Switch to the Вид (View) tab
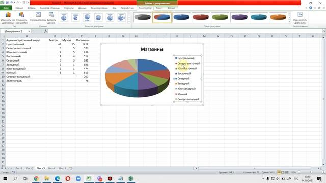This screenshot has height=183, width=326. [114, 8]
